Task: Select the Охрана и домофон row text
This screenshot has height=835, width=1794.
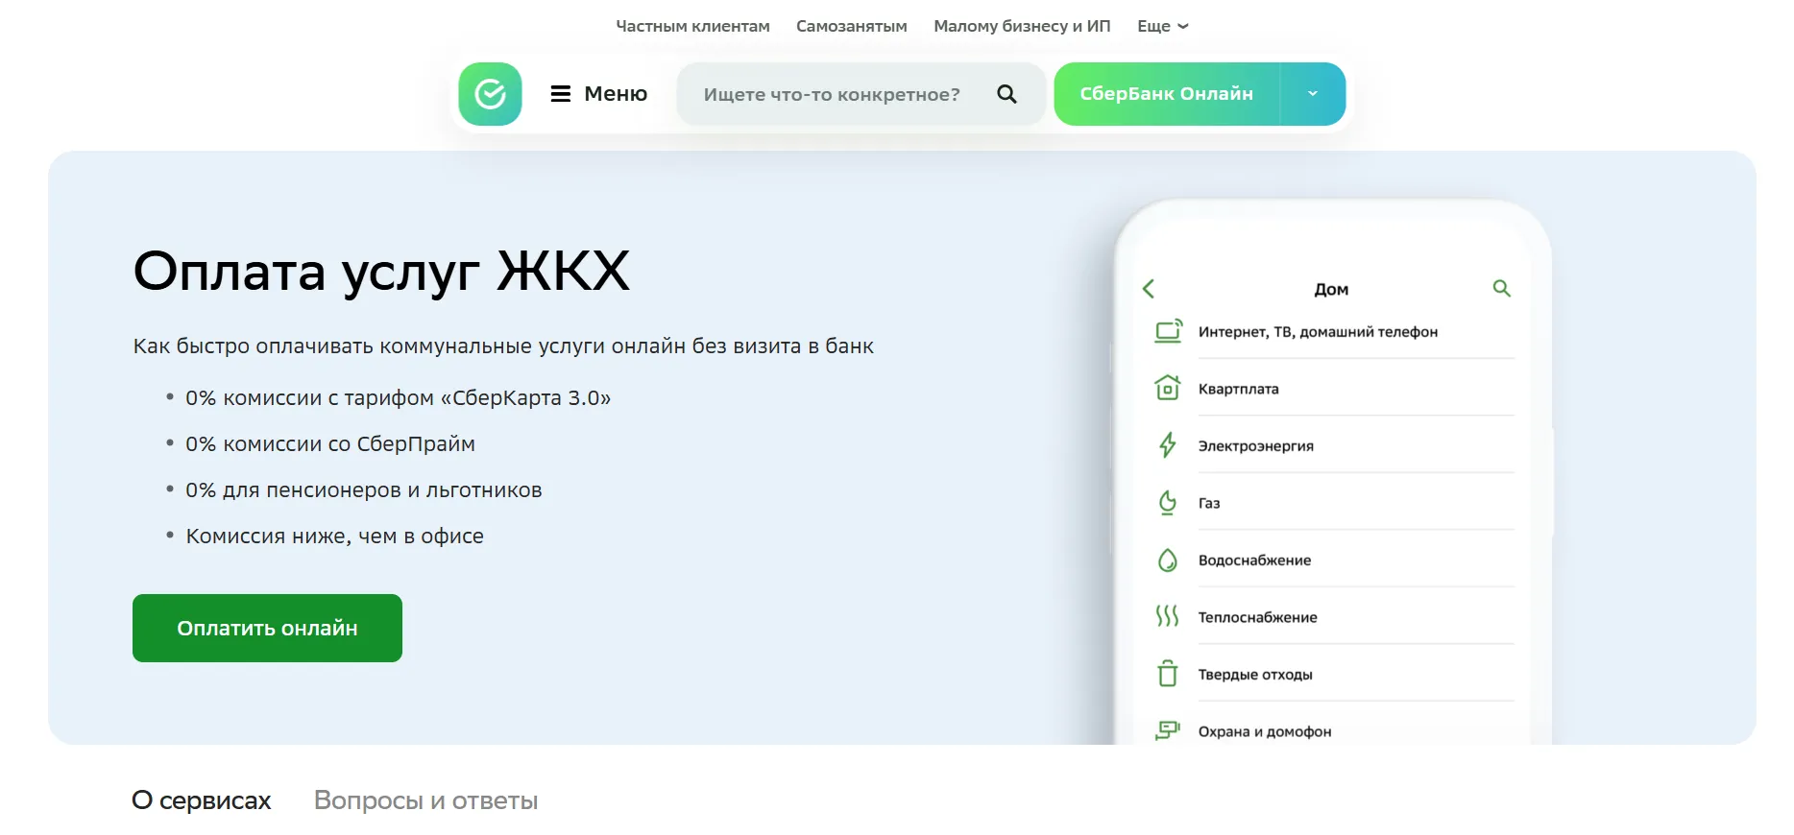Action: point(1265,731)
